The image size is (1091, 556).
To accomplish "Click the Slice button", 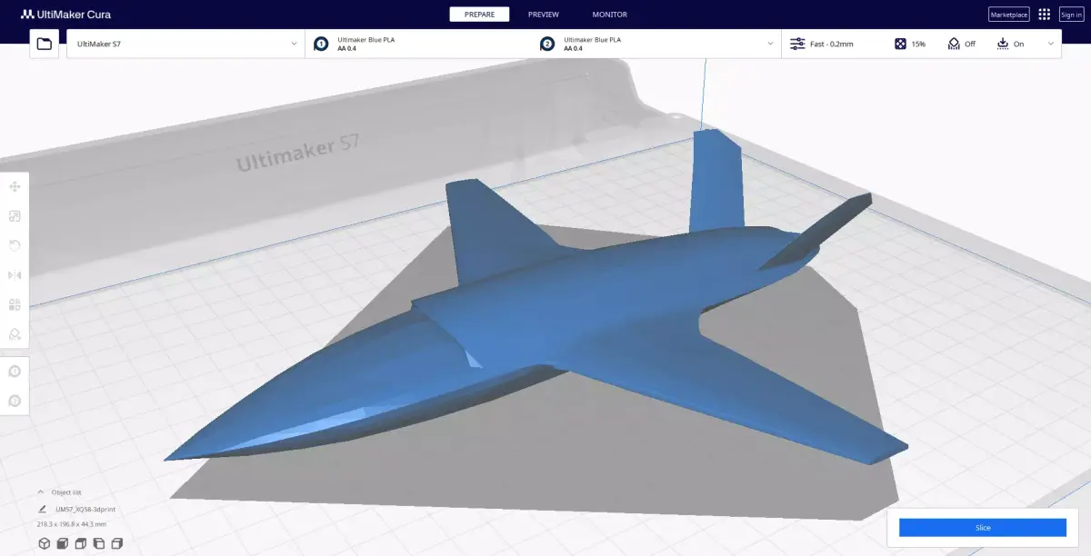I will pyautogui.click(x=983, y=528).
